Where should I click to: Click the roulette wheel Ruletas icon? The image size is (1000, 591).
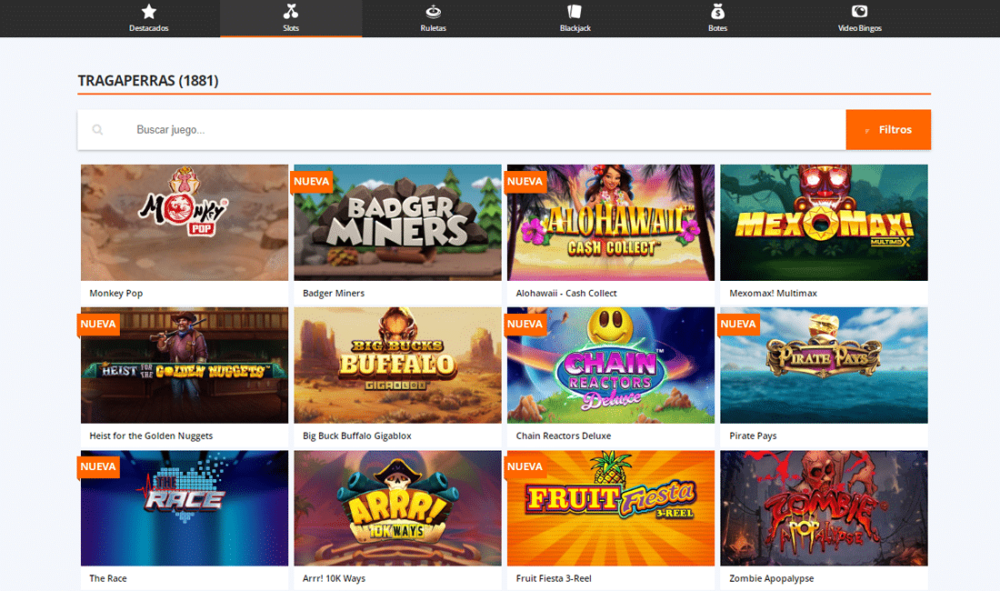click(434, 12)
